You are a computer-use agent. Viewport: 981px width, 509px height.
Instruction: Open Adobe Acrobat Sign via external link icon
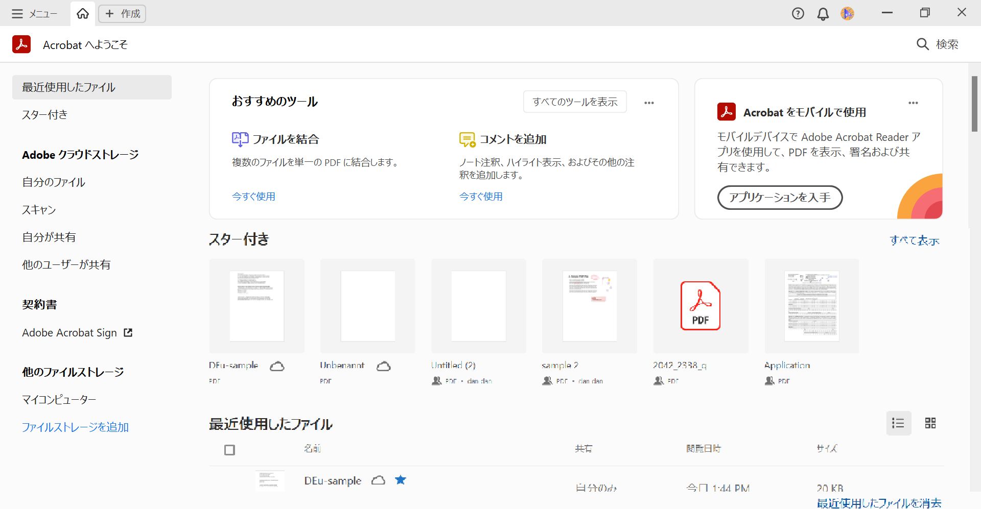point(129,332)
